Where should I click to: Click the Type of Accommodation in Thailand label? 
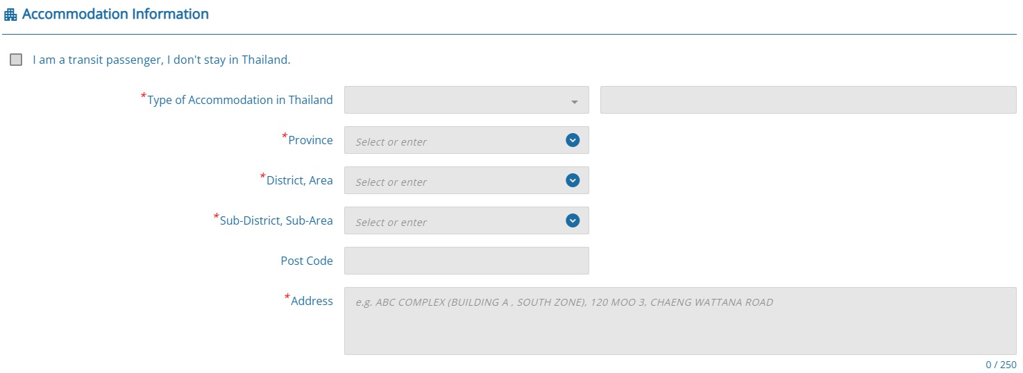pos(239,100)
